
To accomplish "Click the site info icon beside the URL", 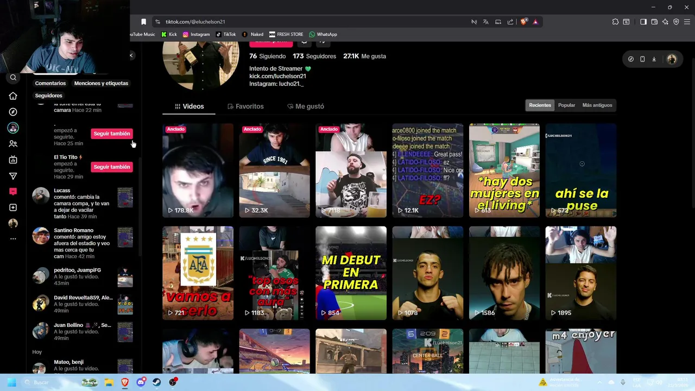I will (x=158, y=22).
